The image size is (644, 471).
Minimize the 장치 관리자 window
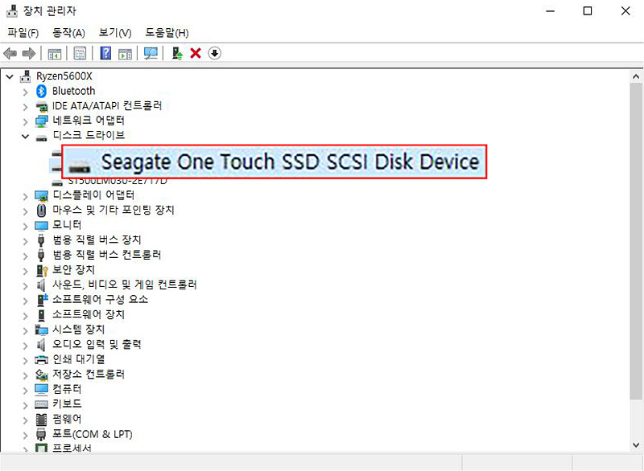551,11
